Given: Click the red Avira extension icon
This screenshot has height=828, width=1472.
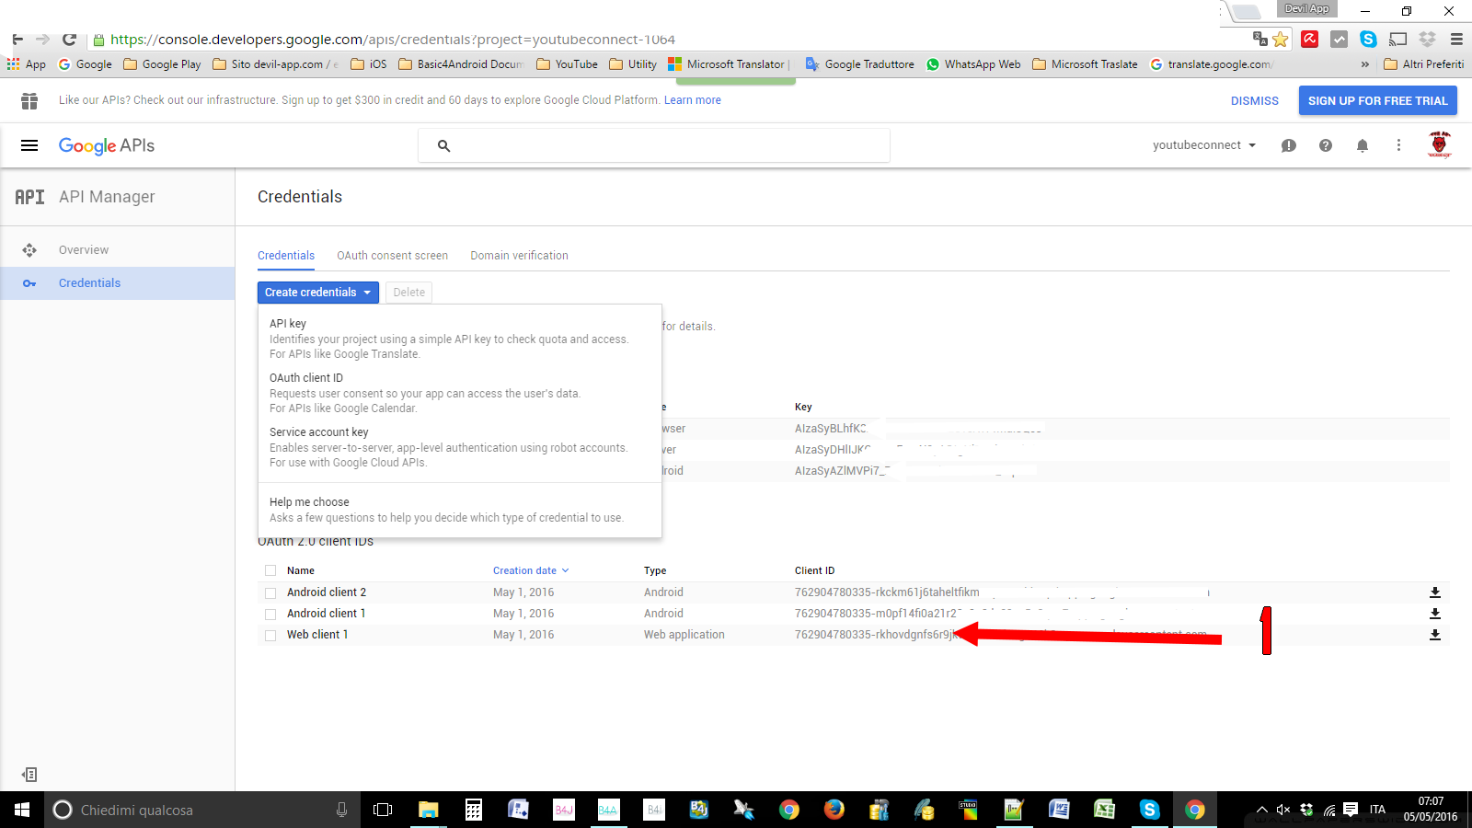Looking at the screenshot, I should tap(1310, 39).
